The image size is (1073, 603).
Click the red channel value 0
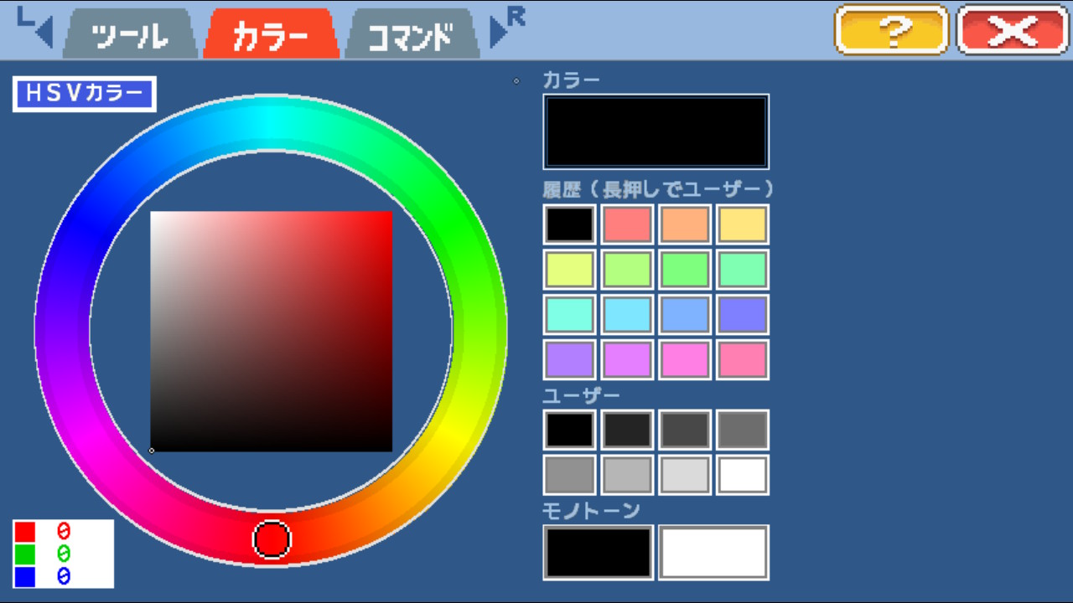64,531
